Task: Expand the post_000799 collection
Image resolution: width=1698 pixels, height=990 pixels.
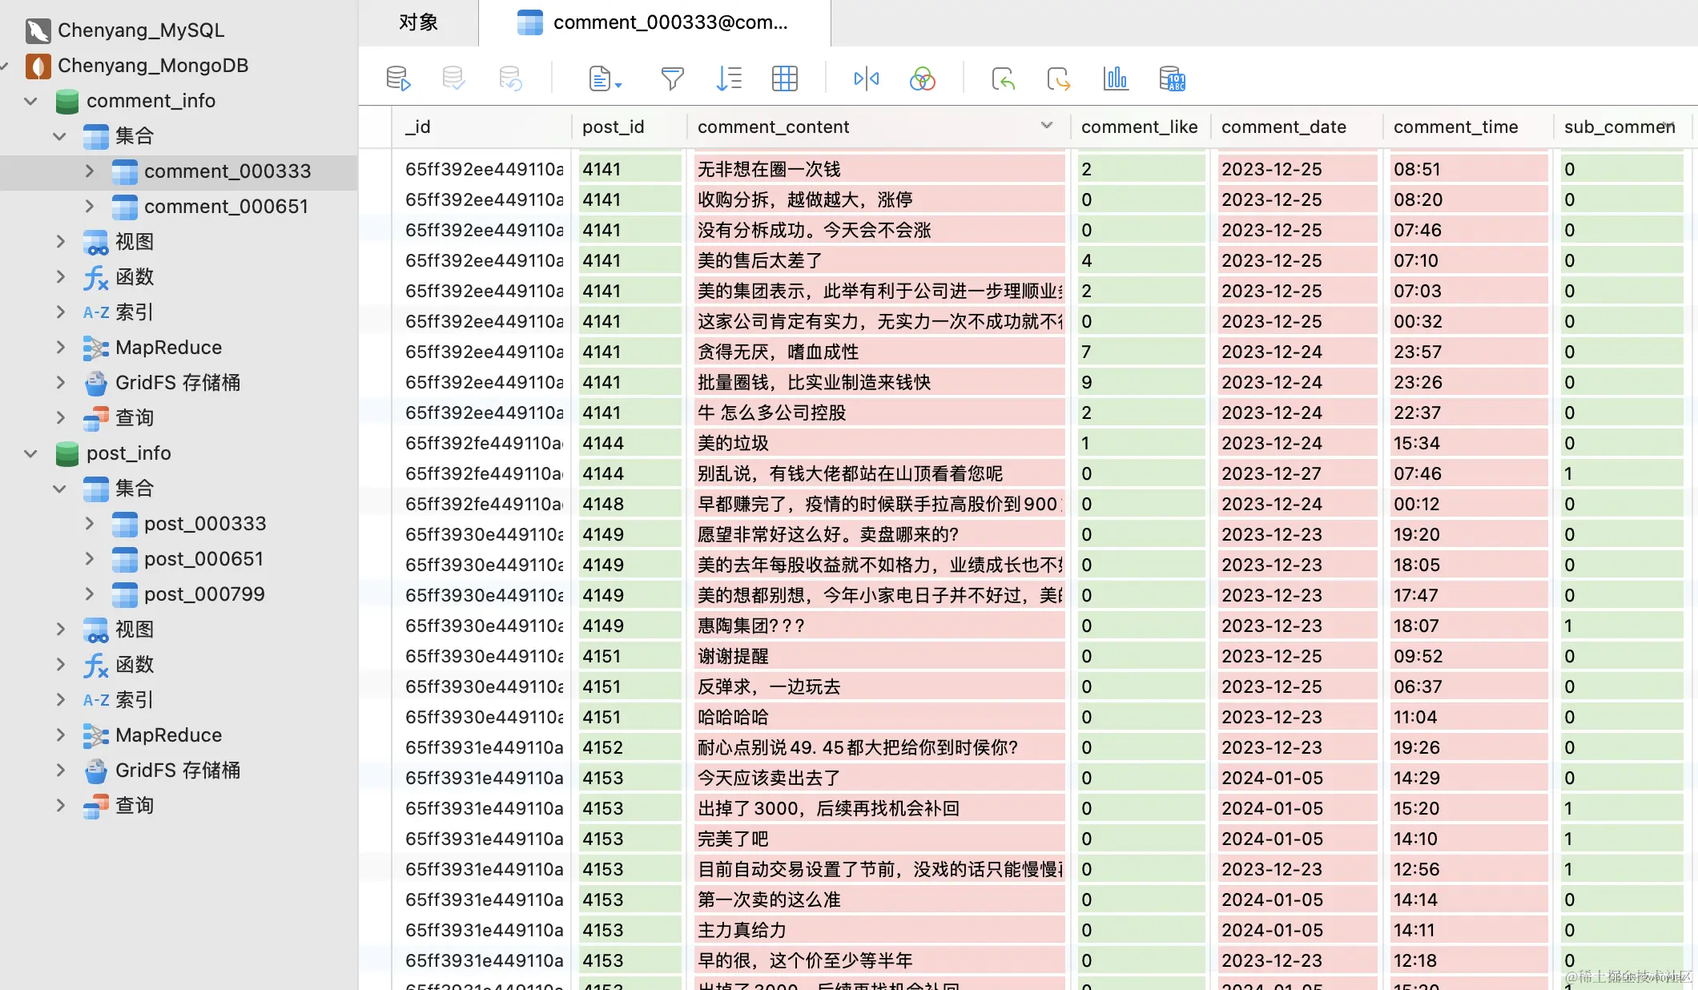Action: [89, 594]
